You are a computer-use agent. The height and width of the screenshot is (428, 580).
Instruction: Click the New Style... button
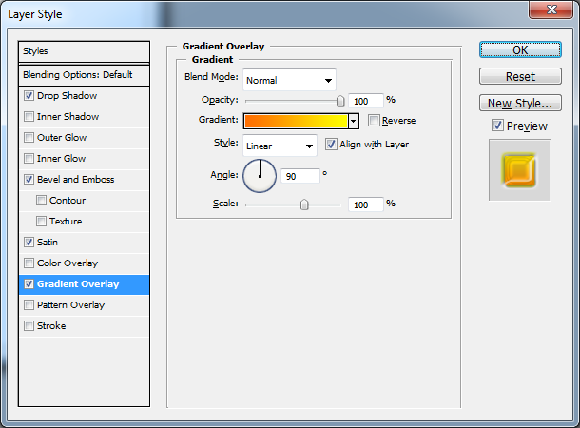520,103
